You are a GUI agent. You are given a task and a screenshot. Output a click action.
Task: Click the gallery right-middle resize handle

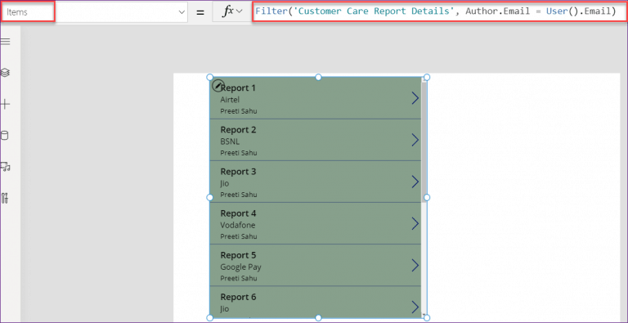coord(427,197)
